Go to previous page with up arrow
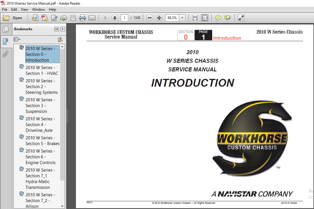This screenshot has width=314, height=209. tap(105, 18)
